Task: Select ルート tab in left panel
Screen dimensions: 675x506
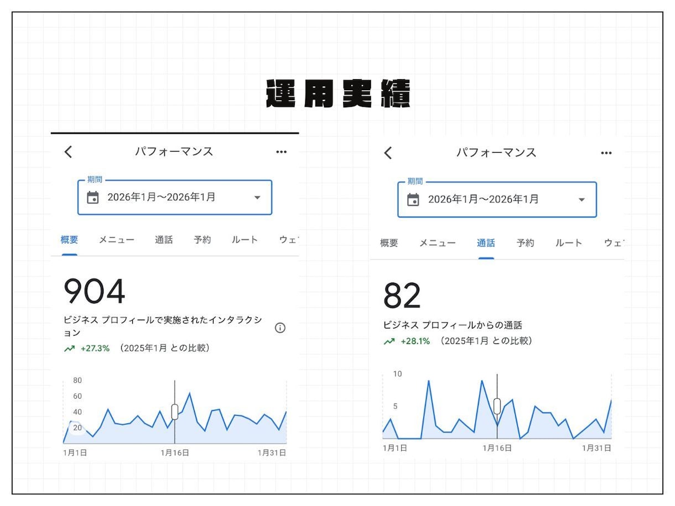Action: point(245,240)
